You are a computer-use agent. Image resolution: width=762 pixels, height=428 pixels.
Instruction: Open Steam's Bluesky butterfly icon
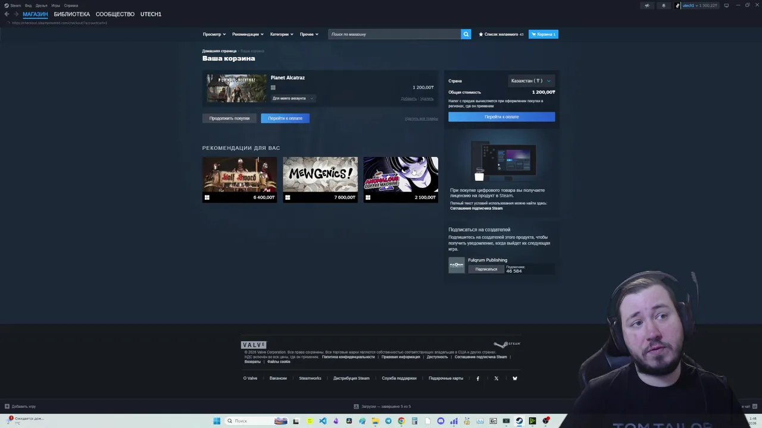(515, 378)
